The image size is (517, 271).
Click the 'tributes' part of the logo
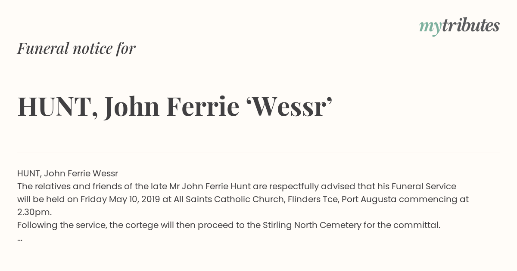(470, 25)
